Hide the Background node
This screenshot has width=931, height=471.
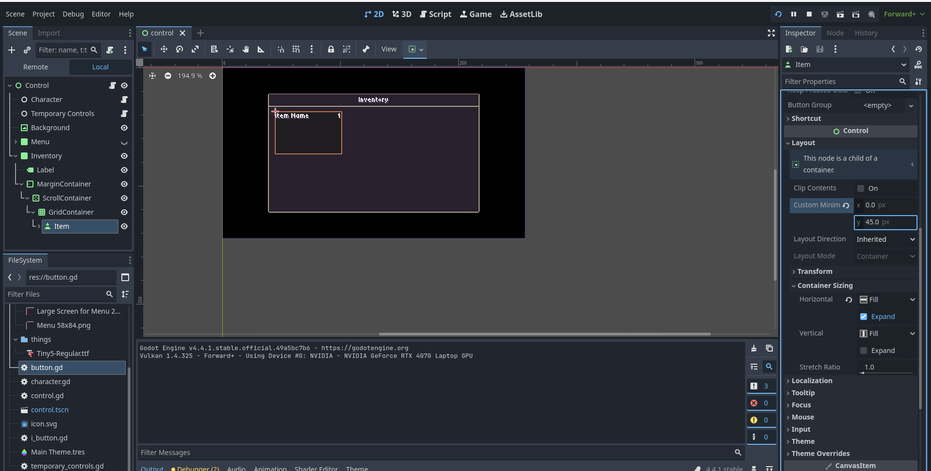click(x=124, y=128)
